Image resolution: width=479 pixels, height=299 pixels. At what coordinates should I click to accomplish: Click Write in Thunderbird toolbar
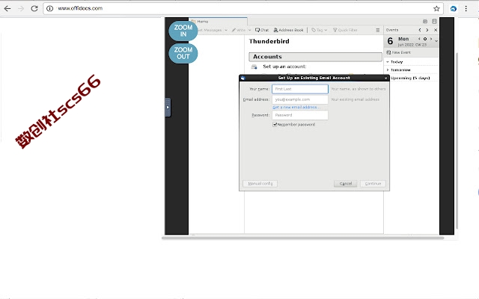pyautogui.click(x=239, y=30)
